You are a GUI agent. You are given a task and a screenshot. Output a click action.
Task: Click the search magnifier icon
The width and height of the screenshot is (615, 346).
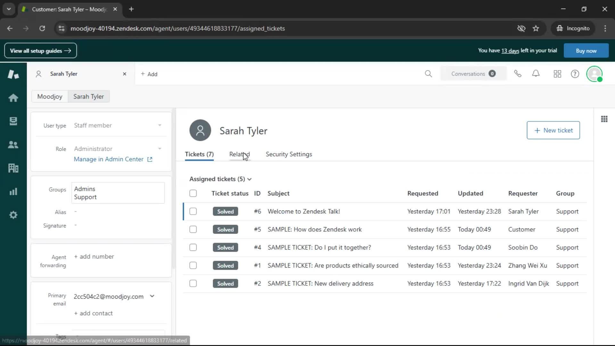(x=428, y=74)
